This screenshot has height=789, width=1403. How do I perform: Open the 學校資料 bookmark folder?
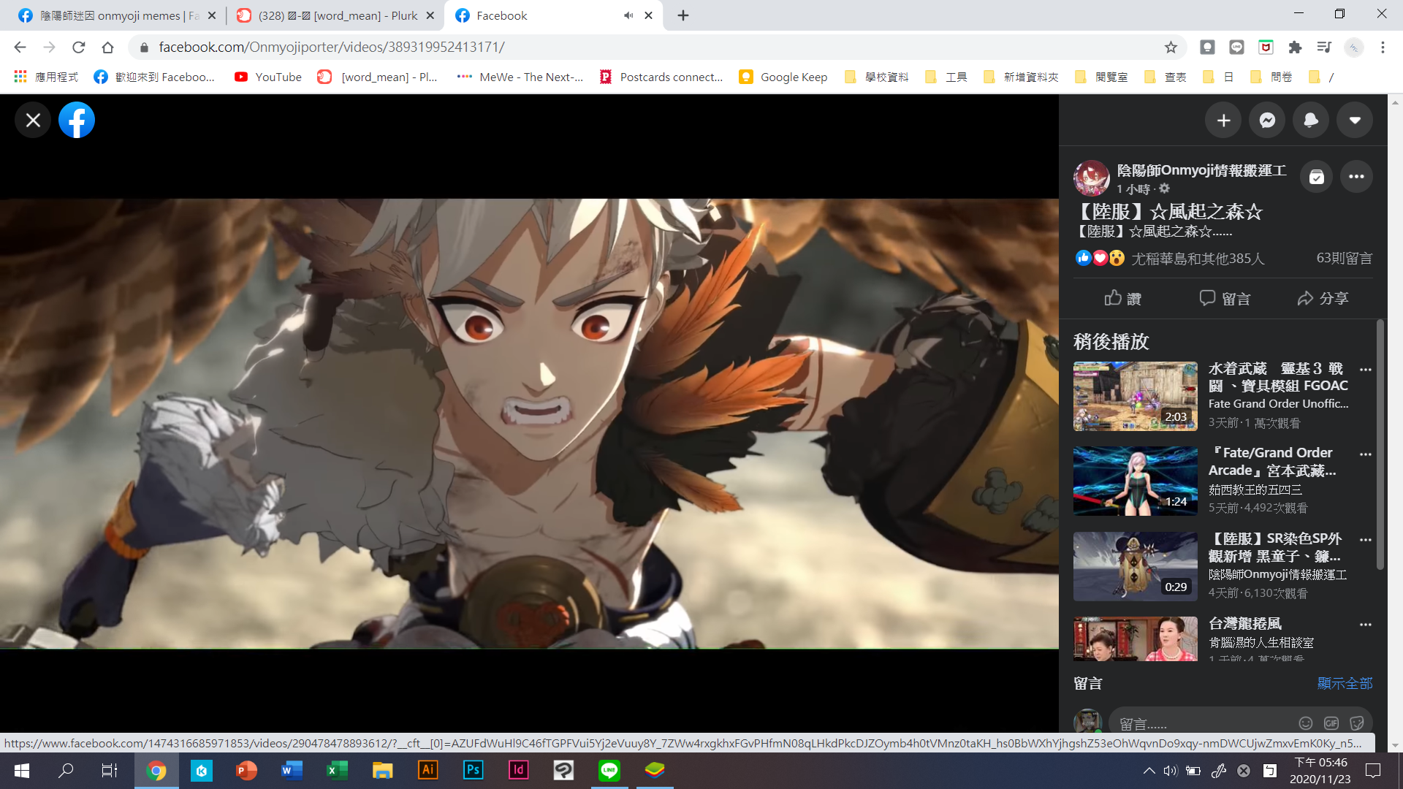click(x=876, y=77)
